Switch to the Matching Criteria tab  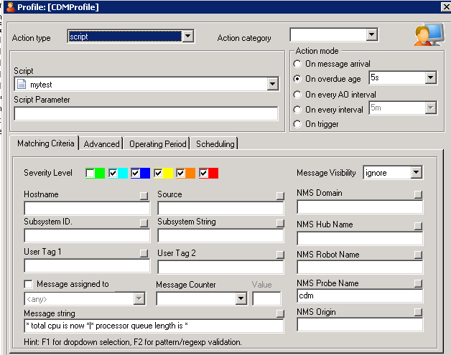pyautogui.click(x=45, y=143)
